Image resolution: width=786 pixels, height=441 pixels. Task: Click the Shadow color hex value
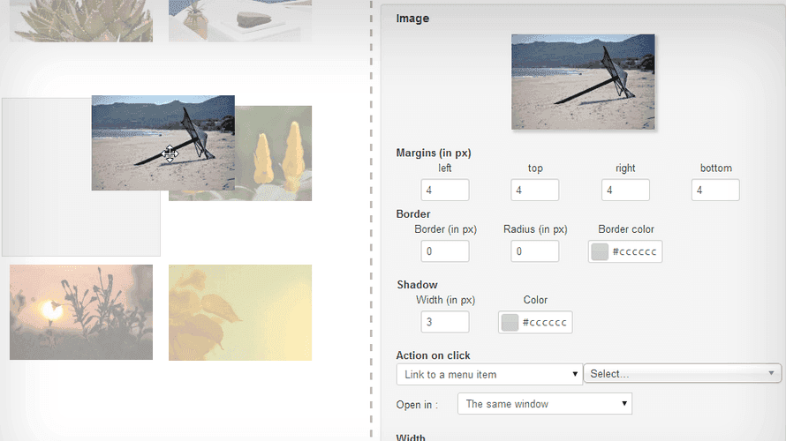[x=546, y=323]
